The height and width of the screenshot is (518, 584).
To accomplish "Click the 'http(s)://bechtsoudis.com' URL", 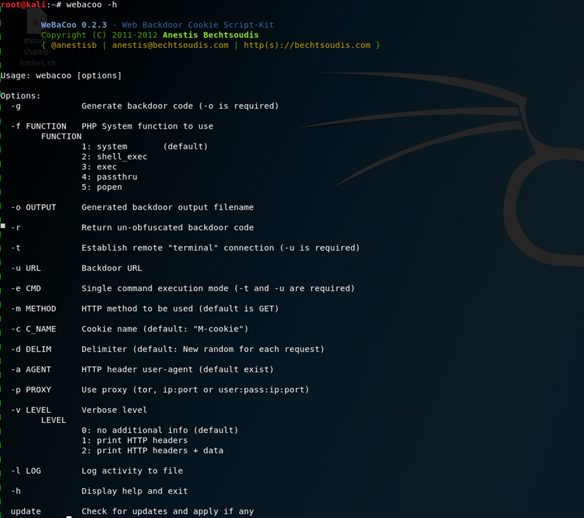I will point(307,45).
